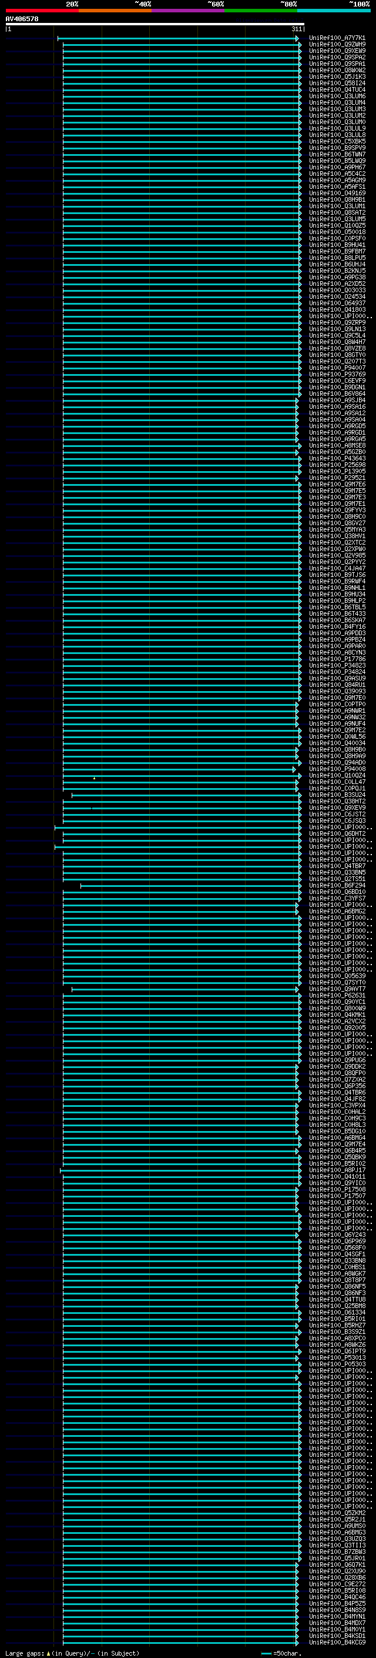Open hit UniRef100_Q8W0W2

[337, 70]
